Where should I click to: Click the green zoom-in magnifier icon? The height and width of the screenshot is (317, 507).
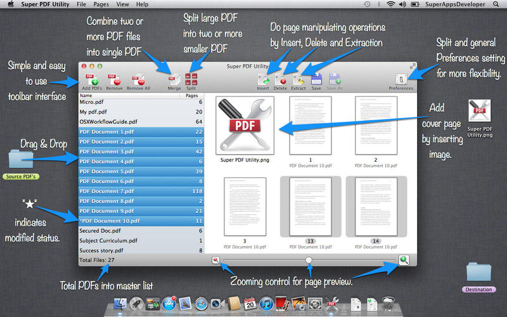[404, 260]
